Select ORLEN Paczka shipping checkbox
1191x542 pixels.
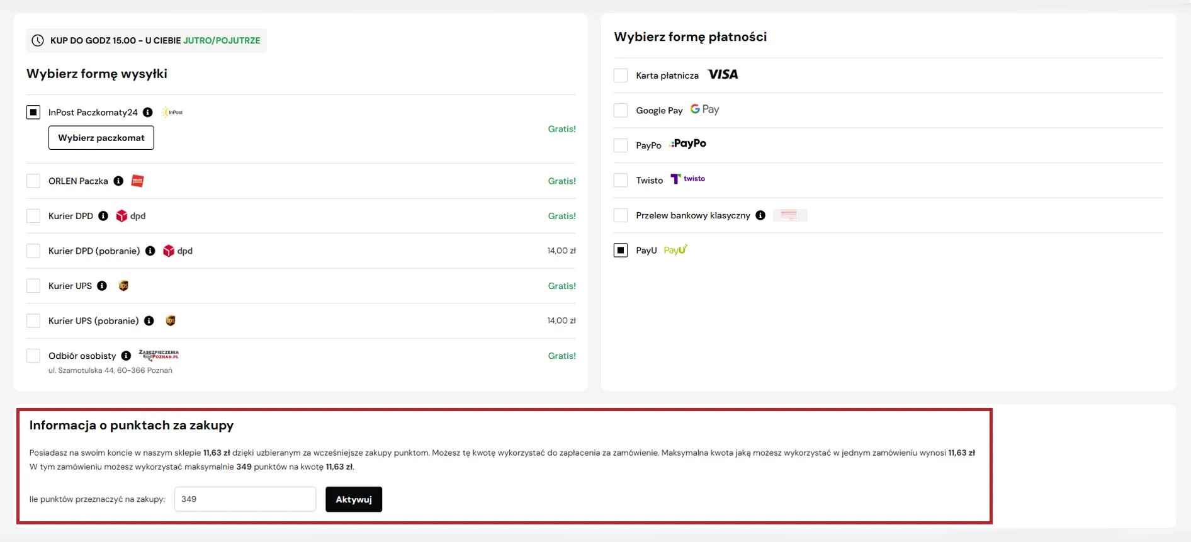pyautogui.click(x=33, y=181)
